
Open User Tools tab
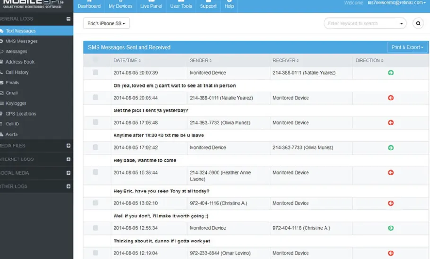(181, 6)
